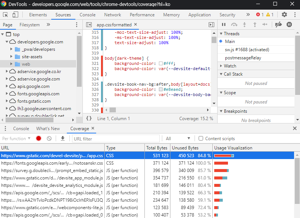Activate the inspect element picker icon
Viewport: 300px width, 218px height.
coord(6,15)
